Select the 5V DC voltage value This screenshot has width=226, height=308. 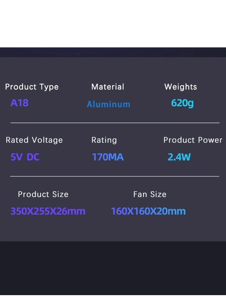pos(25,157)
